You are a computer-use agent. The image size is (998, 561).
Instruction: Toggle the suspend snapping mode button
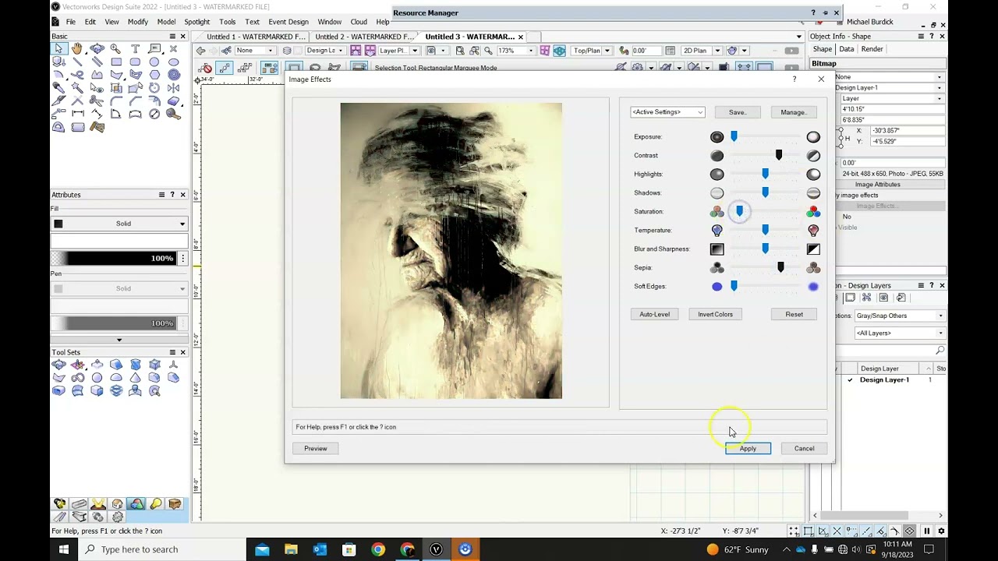[x=927, y=531]
